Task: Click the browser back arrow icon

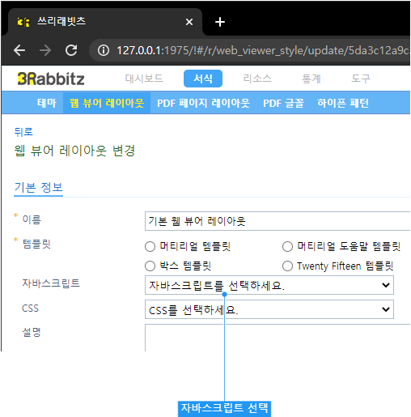Action: [x=19, y=50]
